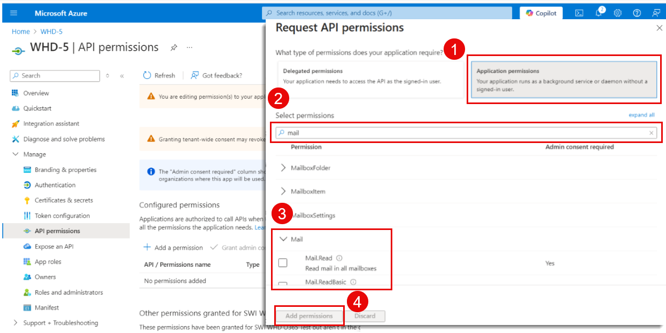Click the expand all link
This screenshot has width=666, height=333.
tap(641, 115)
